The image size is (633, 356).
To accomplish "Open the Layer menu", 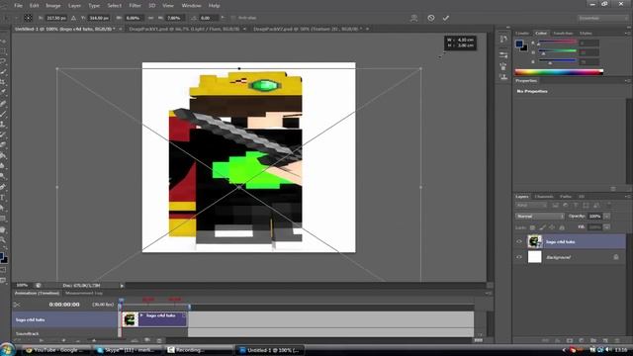I will 74,6.
